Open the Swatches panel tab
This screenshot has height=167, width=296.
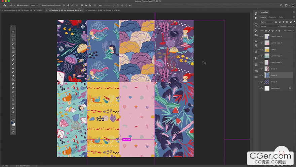264,12
